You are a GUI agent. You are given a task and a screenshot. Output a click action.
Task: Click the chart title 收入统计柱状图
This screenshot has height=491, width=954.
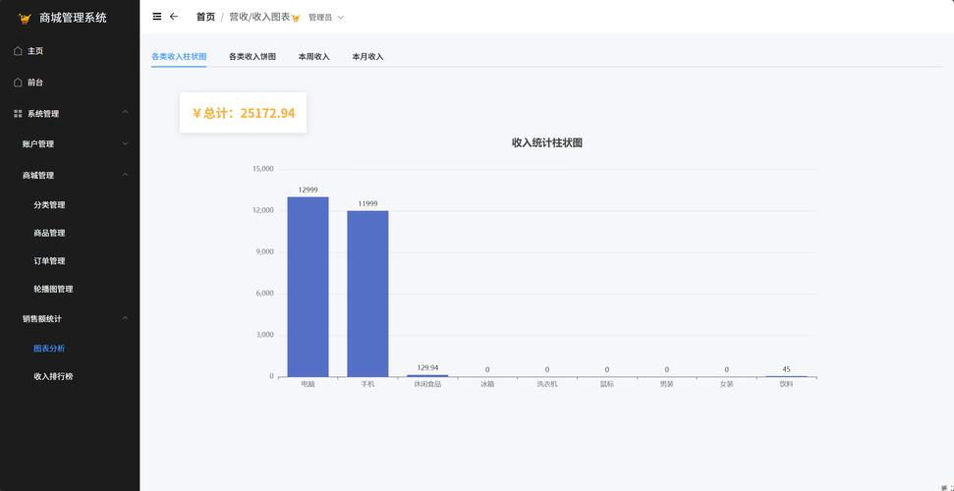coord(547,143)
